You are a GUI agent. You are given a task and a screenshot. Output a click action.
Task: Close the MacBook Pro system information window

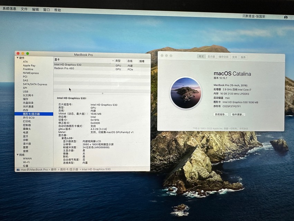(x=18, y=53)
